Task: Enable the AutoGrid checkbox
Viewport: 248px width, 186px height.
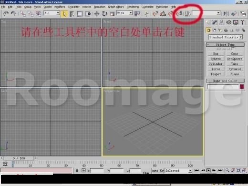Action: (233, 49)
